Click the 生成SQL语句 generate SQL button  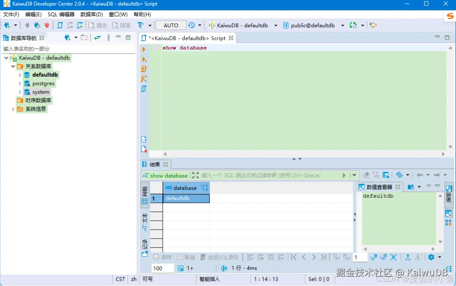pos(220,257)
